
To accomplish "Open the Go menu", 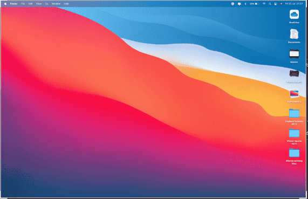I will pyautogui.click(x=46, y=4).
